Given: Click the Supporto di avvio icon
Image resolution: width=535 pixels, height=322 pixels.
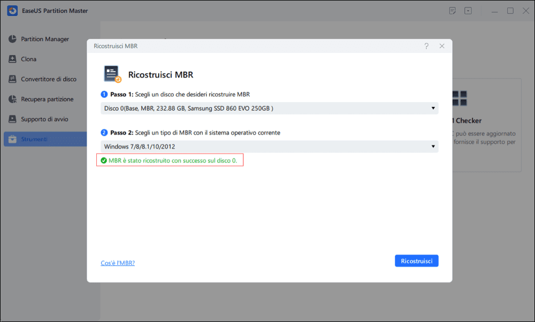Looking at the screenshot, I should pyautogui.click(x=12, y=119).
